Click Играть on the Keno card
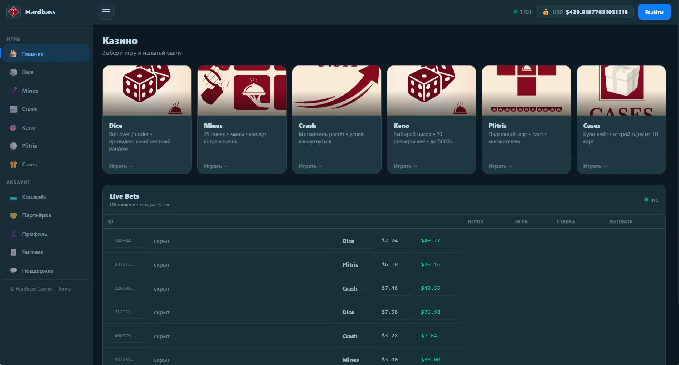This screenshot has width=679, height=365. coord(406,166)
